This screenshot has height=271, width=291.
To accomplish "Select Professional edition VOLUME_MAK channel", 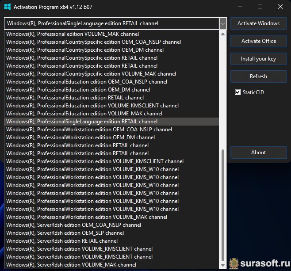I will [x=111, y=34].
